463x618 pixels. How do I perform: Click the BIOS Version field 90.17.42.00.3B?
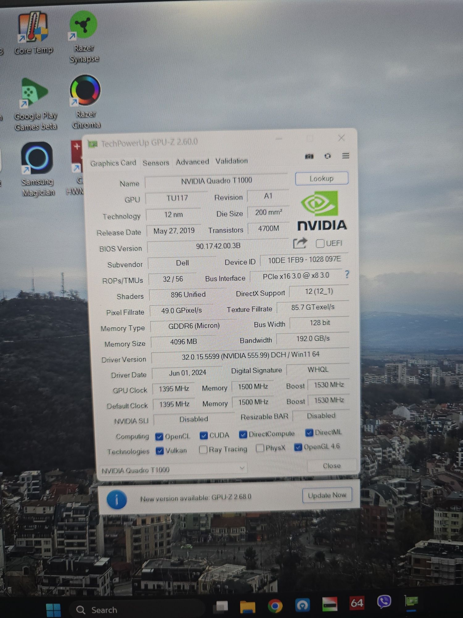pos(218,246)
